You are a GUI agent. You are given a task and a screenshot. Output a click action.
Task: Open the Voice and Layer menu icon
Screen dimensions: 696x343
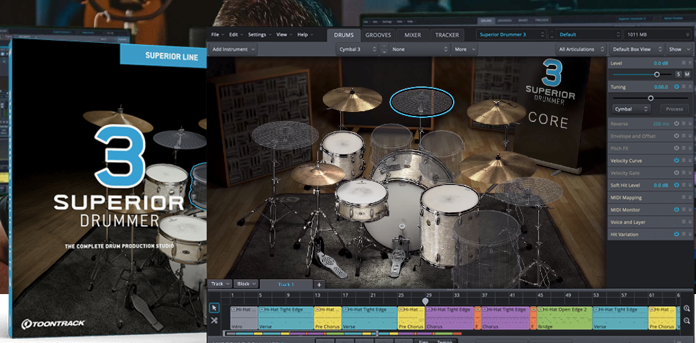point(683,222)
